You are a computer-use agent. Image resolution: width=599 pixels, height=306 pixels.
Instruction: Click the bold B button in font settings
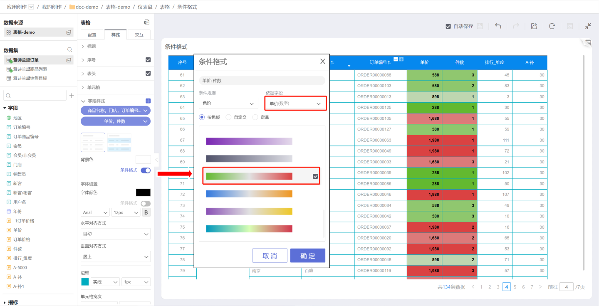click(146, 212)
